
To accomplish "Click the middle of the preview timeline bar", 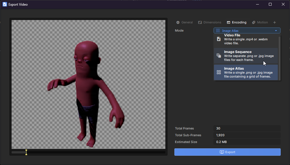I will (88, 152).
